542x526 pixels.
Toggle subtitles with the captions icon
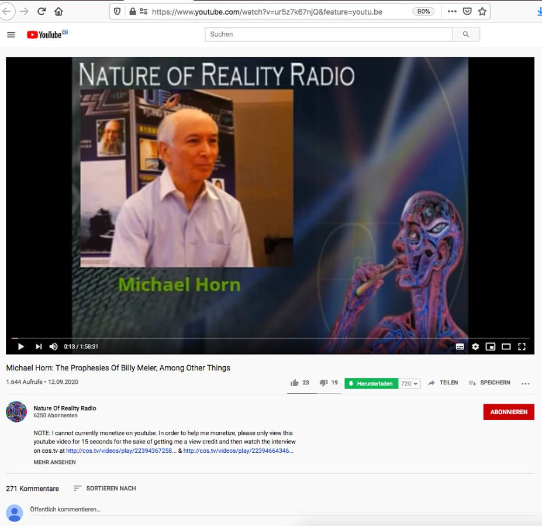point(460,346)
